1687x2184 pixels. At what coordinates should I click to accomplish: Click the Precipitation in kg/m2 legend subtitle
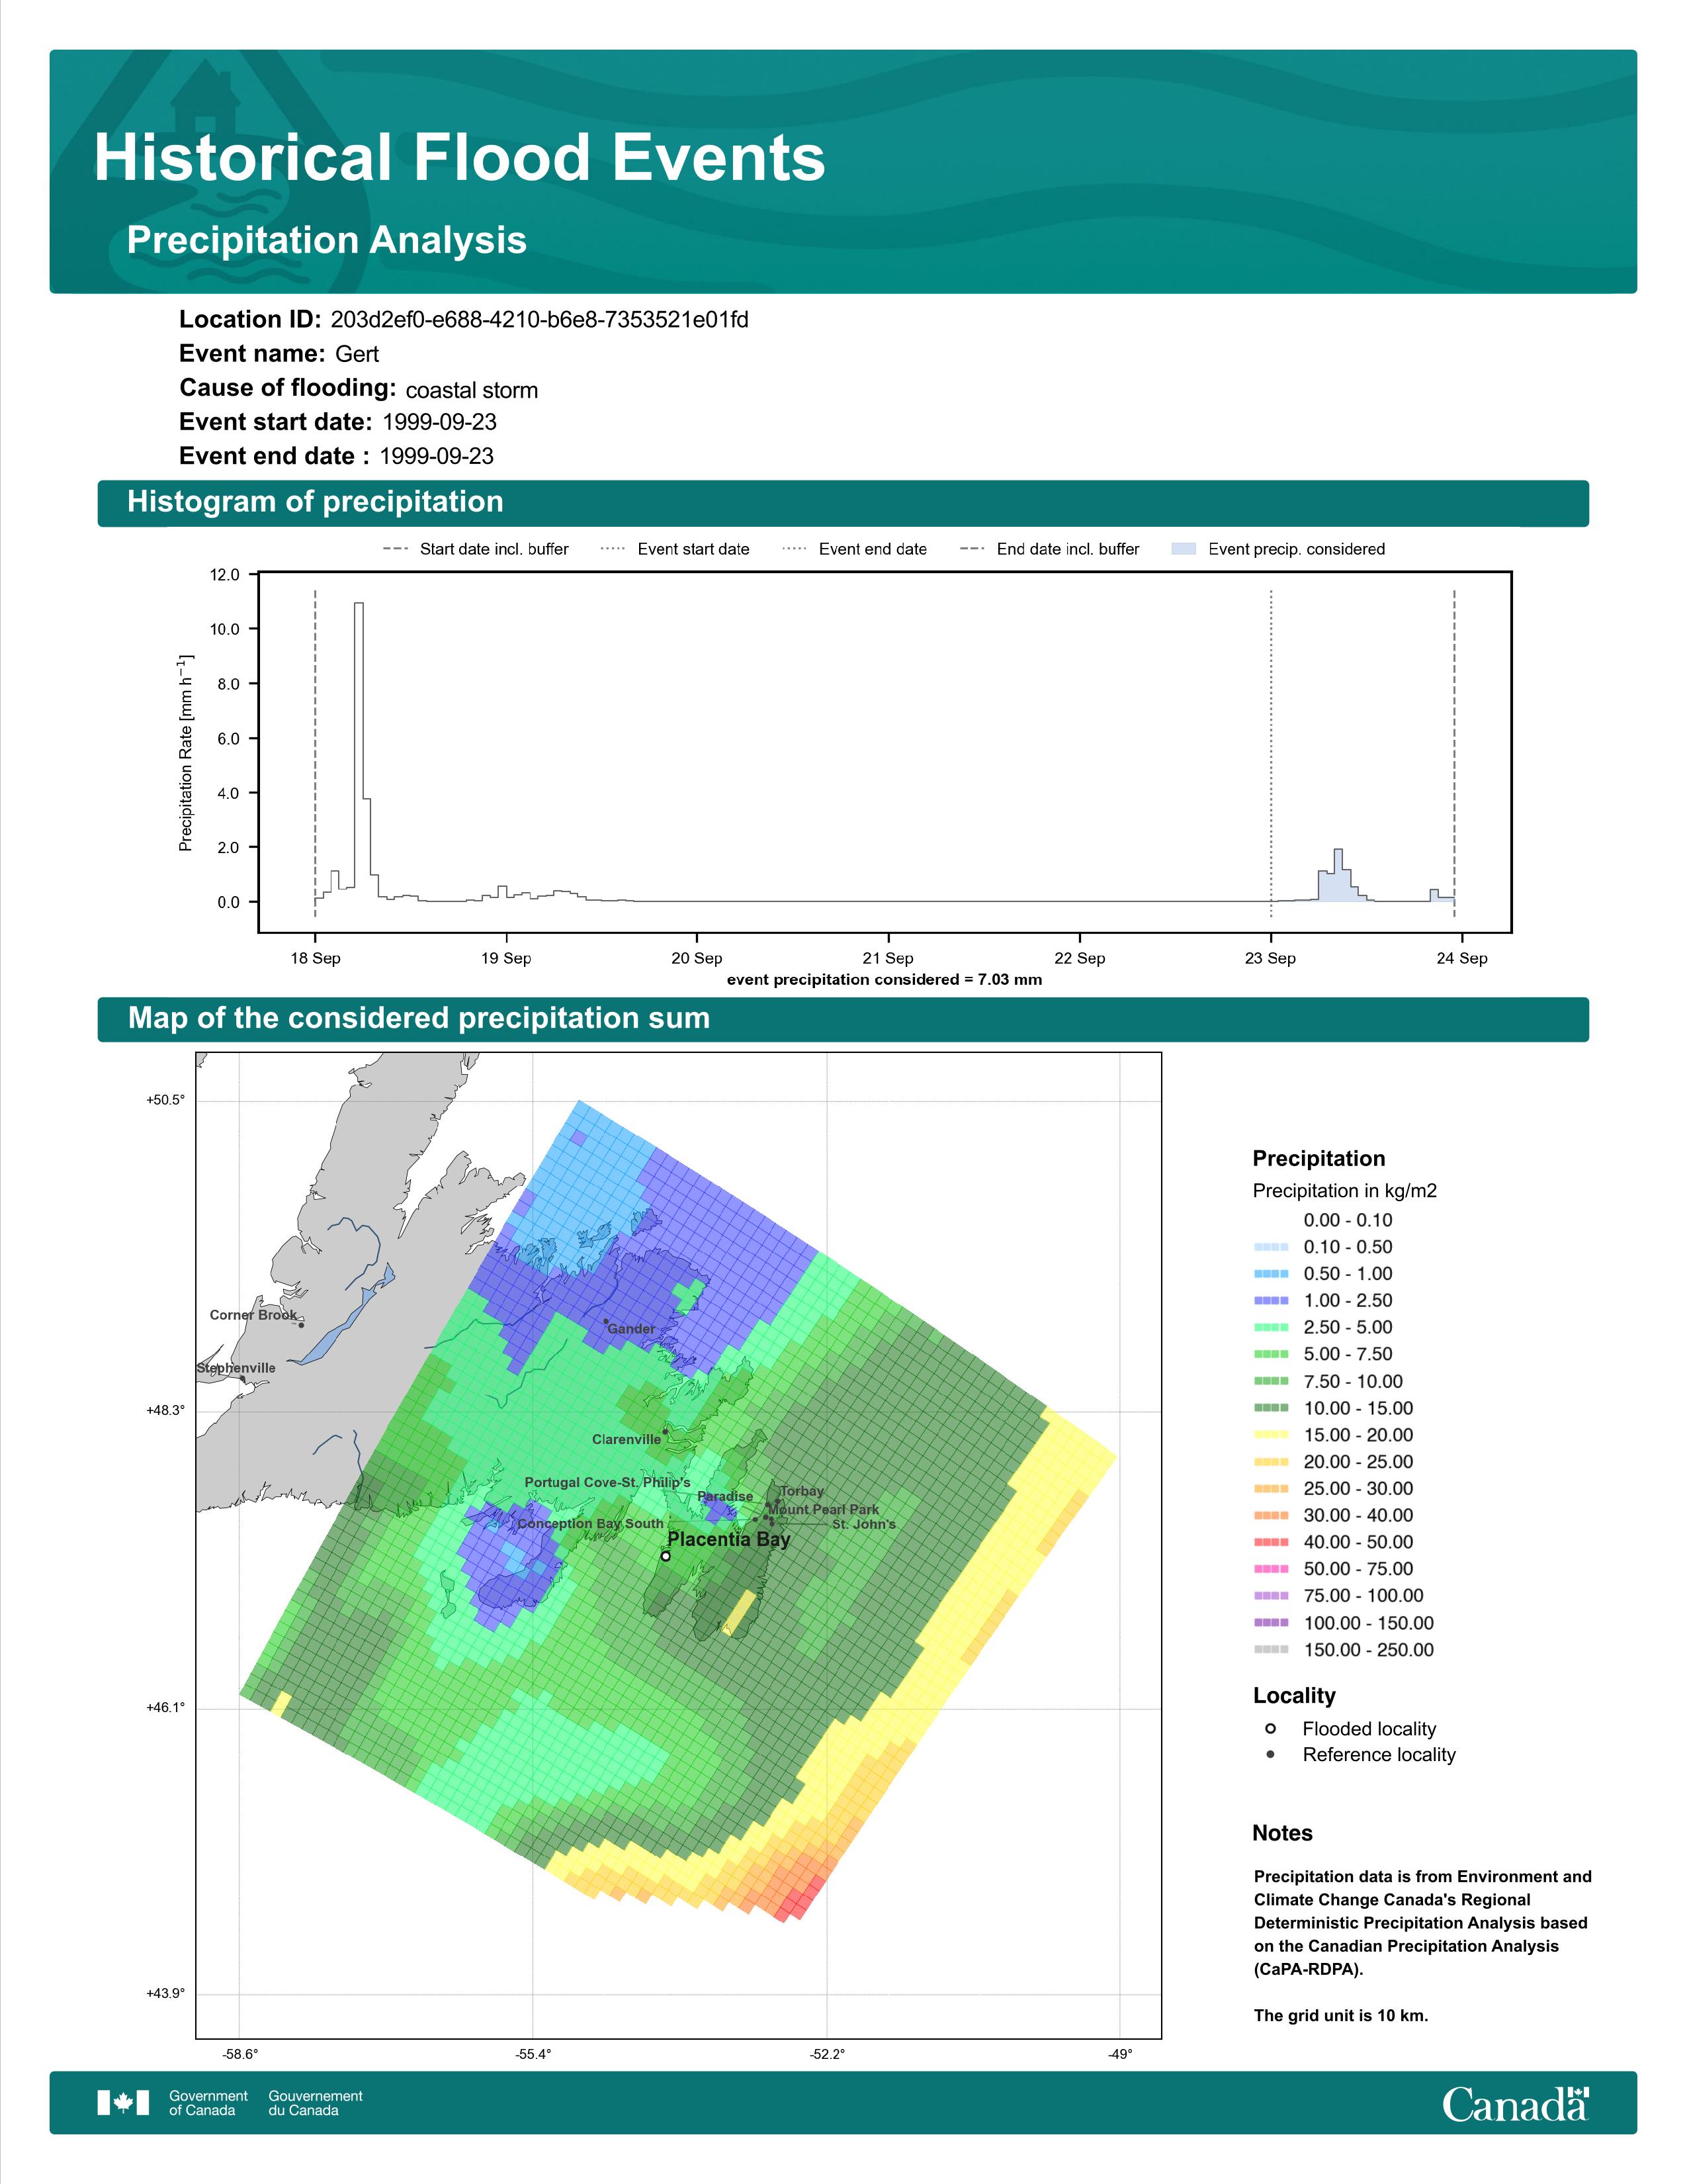point(1345,1191)
